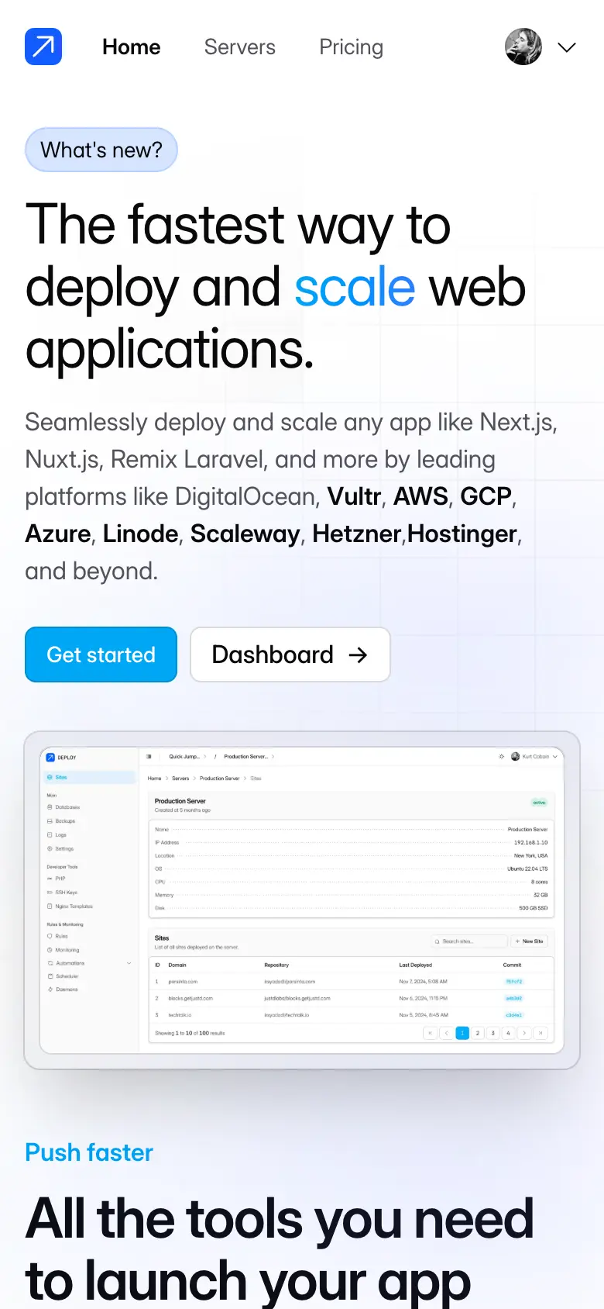Go to next page arrow in preview pagination
604x1309 pixels.
[524, 1033]
